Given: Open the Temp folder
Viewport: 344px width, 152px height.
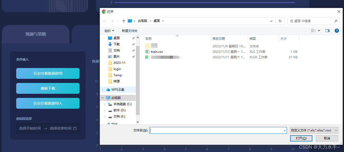Looking at the screenshot, I should 118,75.
